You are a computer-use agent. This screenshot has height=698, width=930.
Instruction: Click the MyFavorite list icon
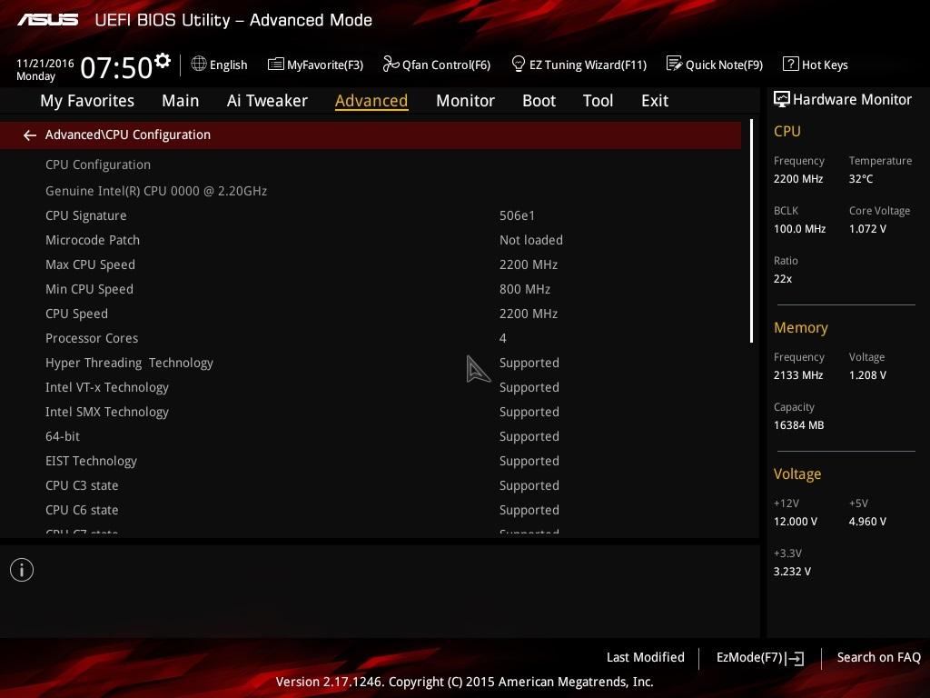tap(276, 65)
